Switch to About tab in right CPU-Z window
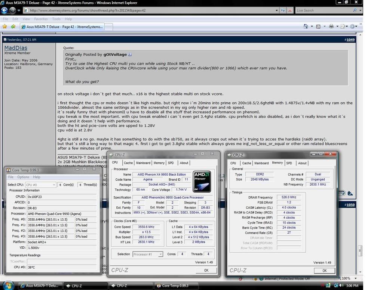 pyautogui.click(x=302, y=163)
